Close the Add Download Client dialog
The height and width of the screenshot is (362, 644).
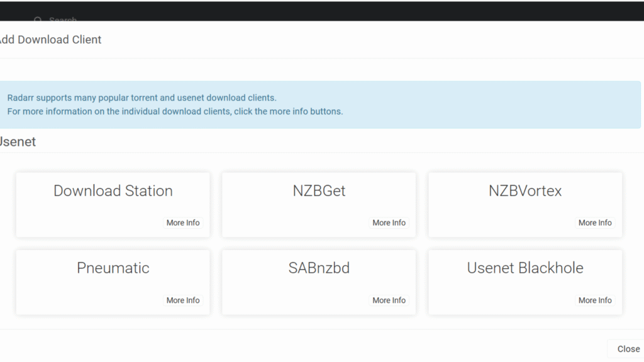tap(628, 349)
